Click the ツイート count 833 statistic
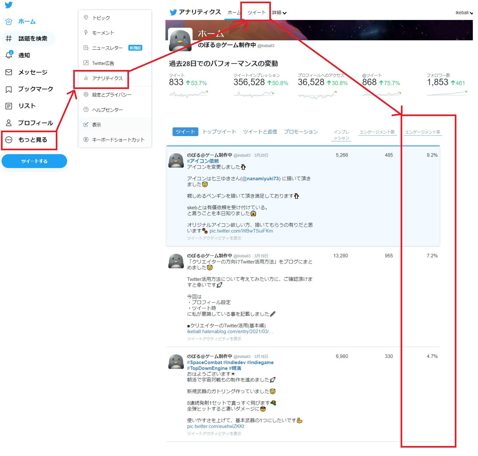Viewport: 478px width, 456px height. (176, 82)
